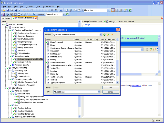Click green back arrow beside Look in
Image resolution: width=164 pixels, height=123 pixels.
(x=105, y=35)
